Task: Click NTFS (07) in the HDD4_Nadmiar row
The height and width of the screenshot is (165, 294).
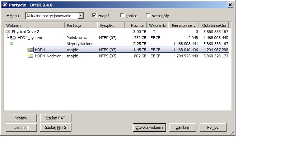Action: pyautogui.click(x=108, y=56)
